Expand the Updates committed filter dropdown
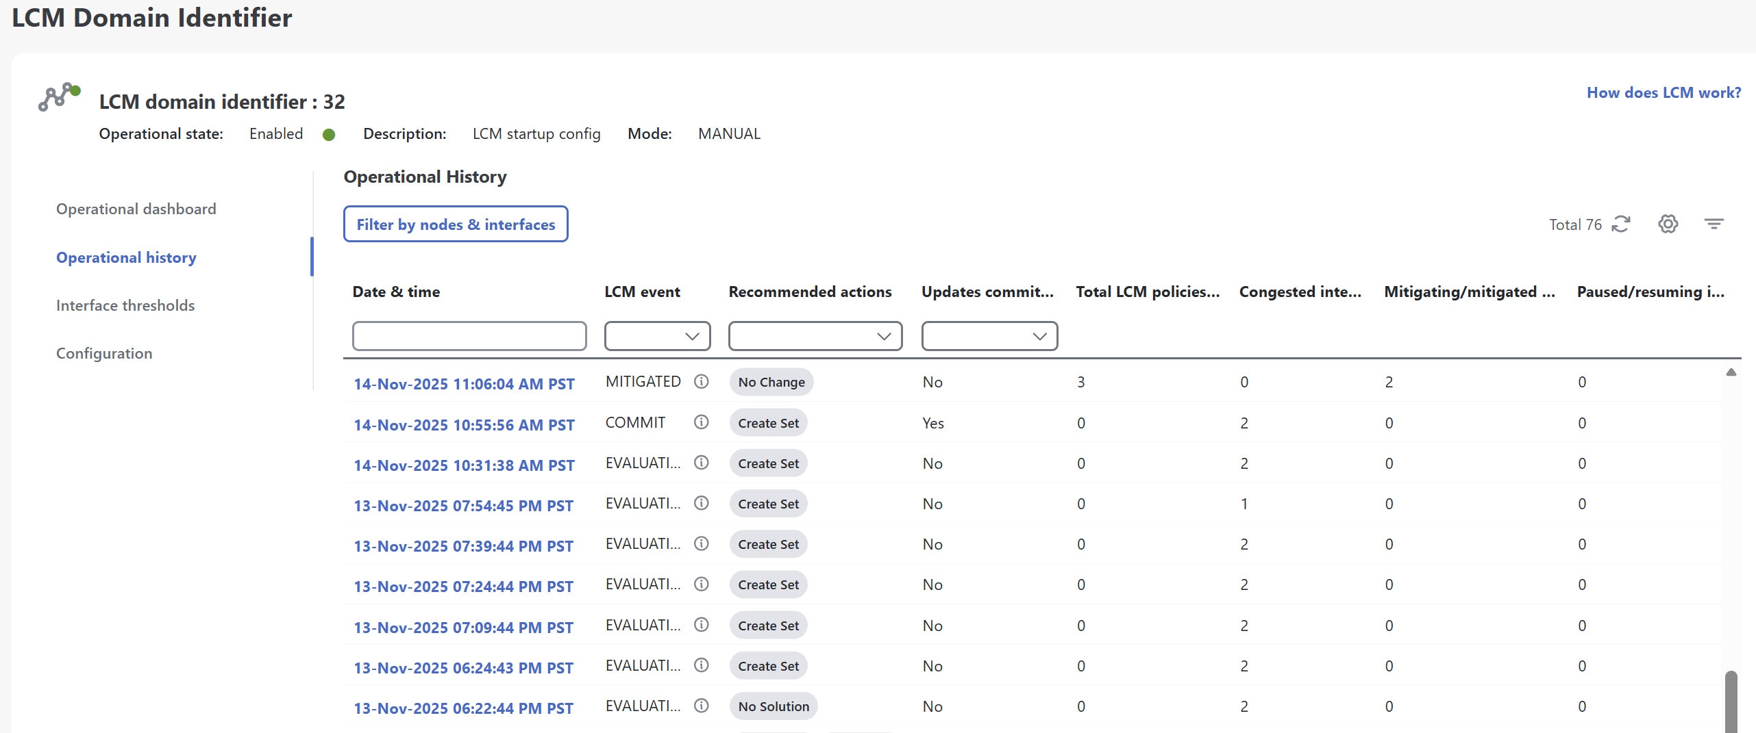Image resolution: width=1756 pixels, height=733 pixels. (x=989, y=336)
